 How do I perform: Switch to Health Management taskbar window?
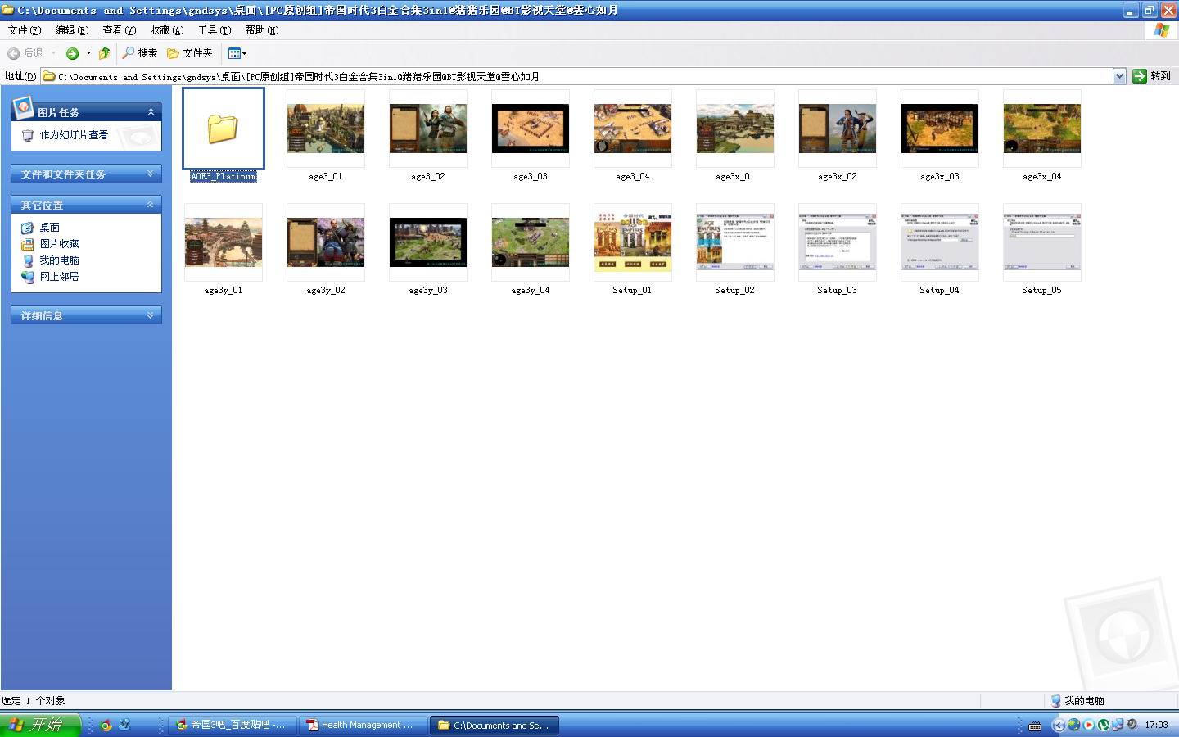(x=363, y=725)
